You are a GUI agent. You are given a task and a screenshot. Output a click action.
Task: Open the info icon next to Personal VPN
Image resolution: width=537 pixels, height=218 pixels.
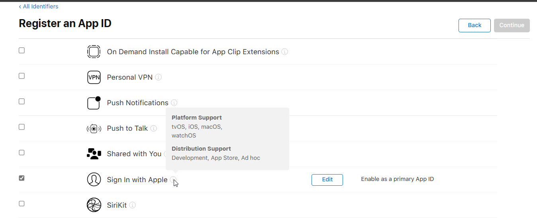point(158,77)
